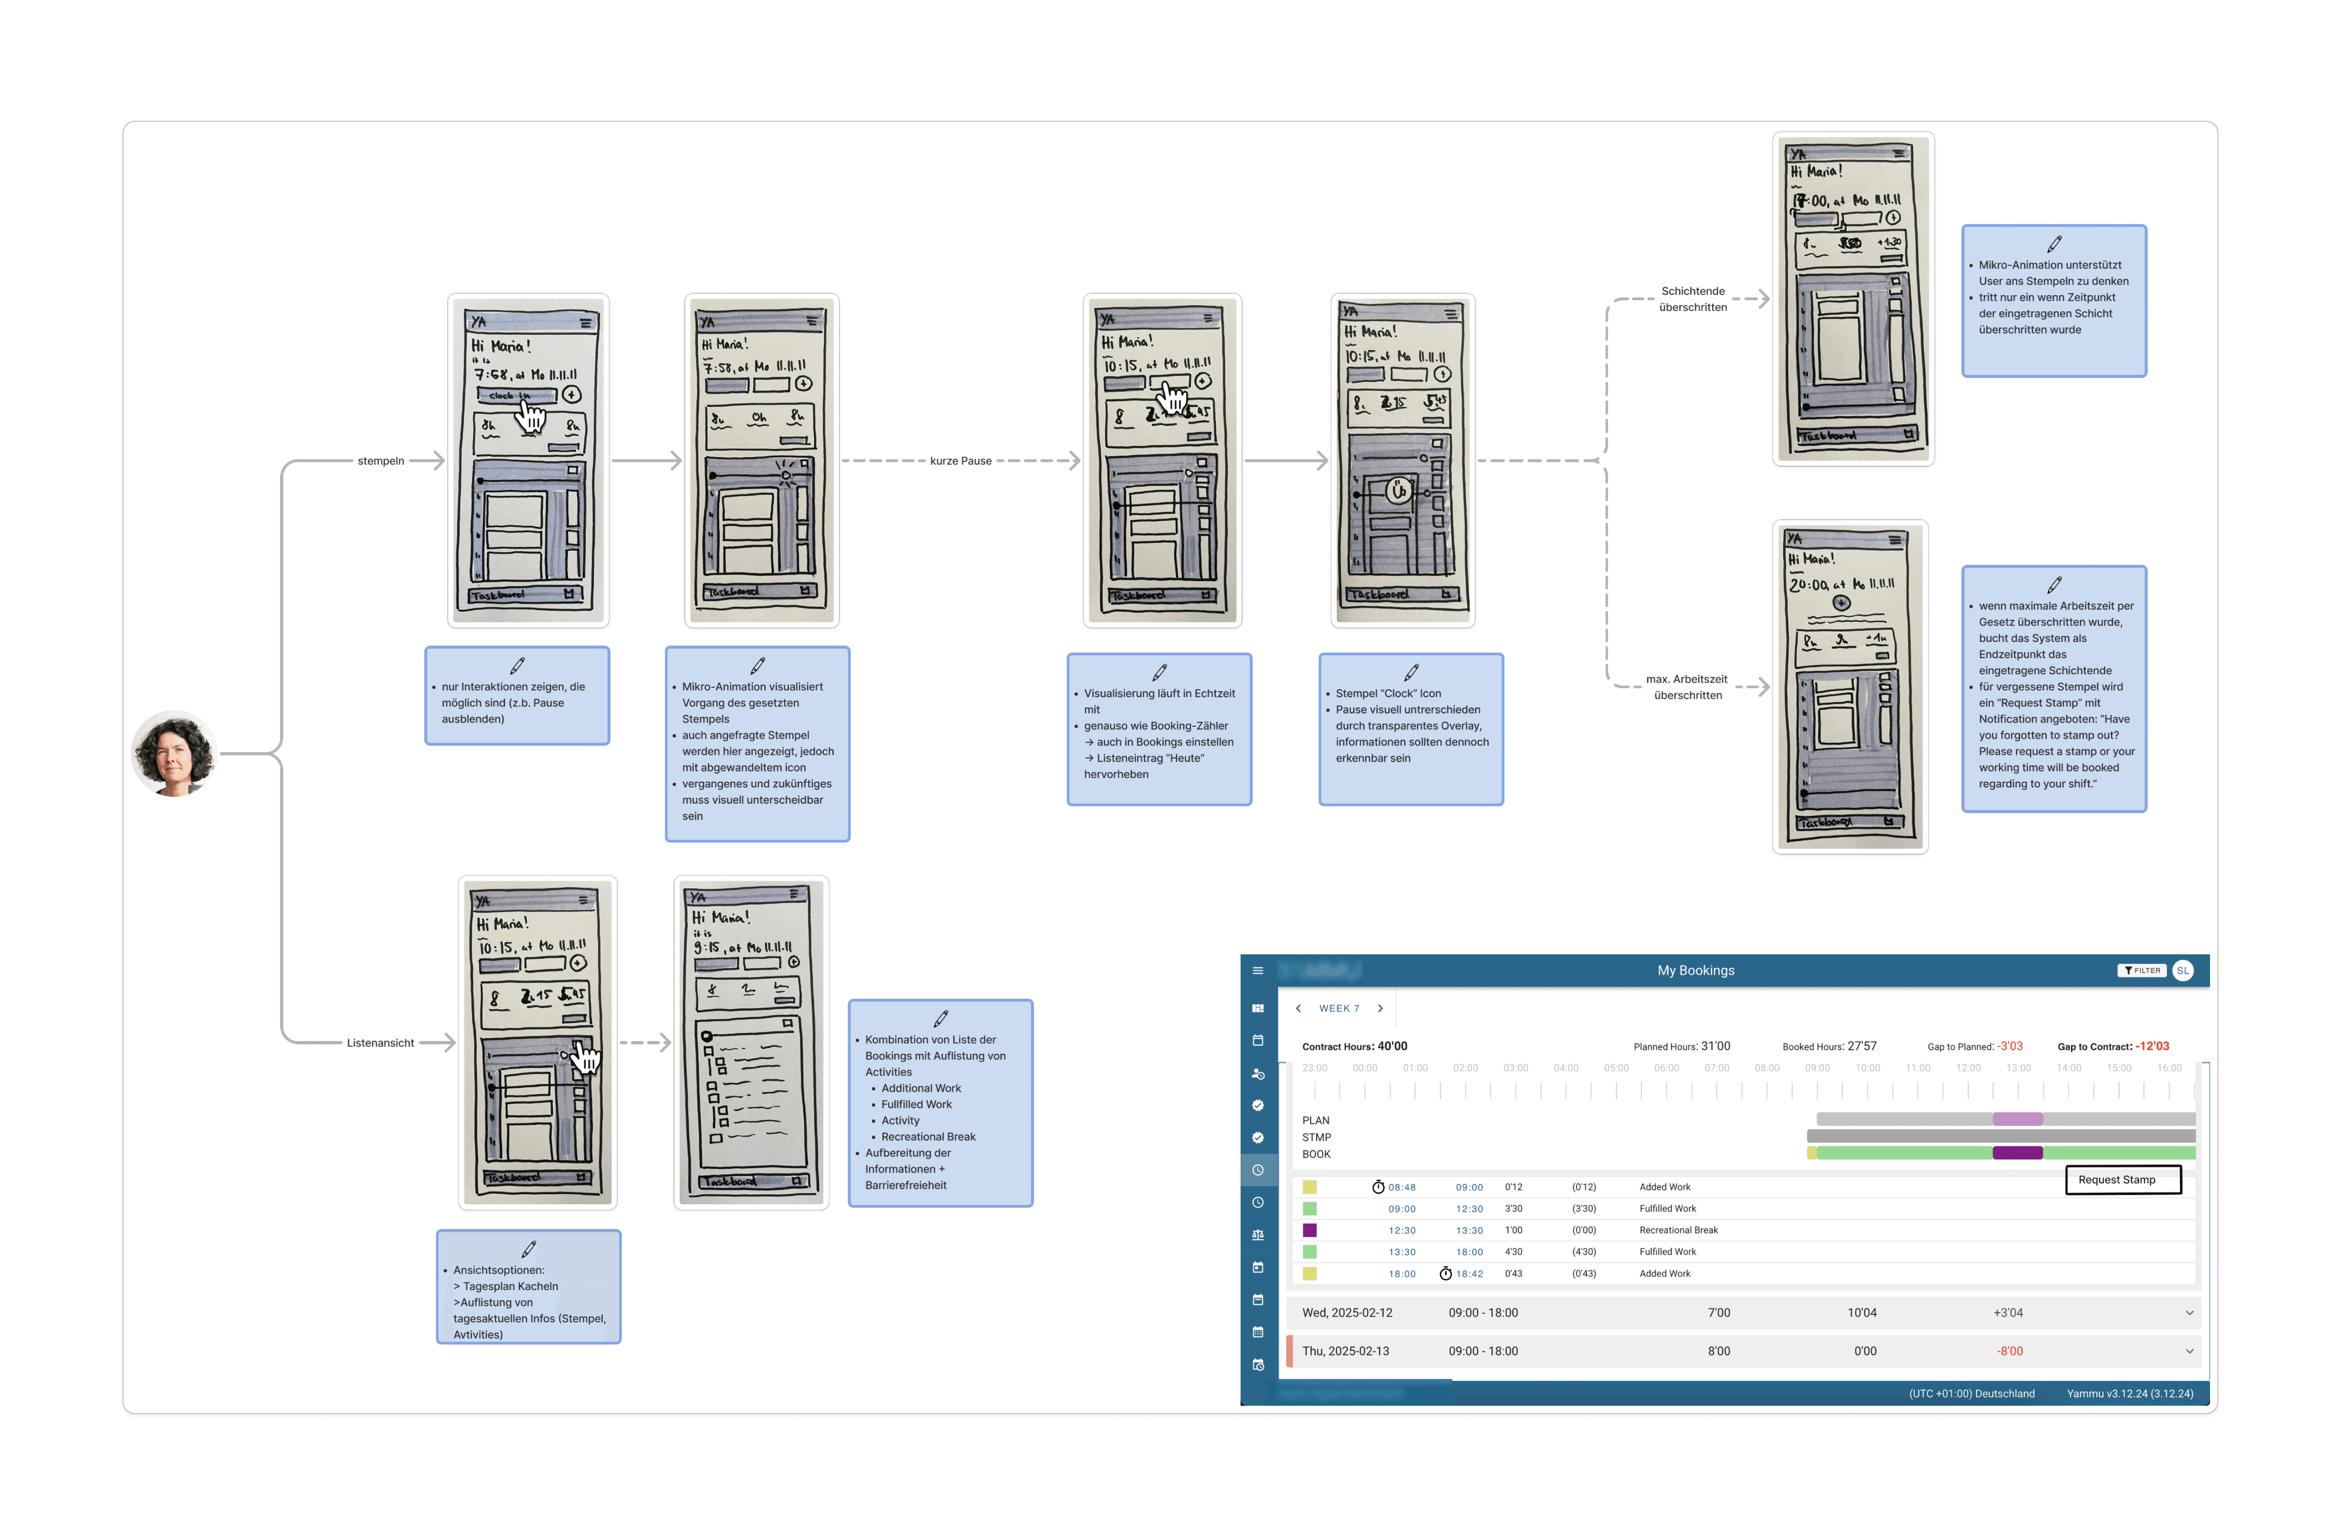Click the stopwatch icon next to 08:48
Screen dimensions: 2341x1539
pos(1378,1187)
